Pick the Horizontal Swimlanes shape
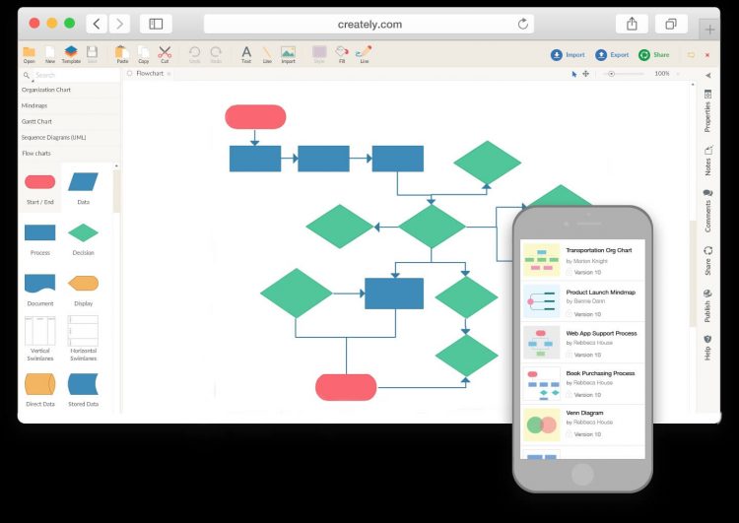 point(83,331)
